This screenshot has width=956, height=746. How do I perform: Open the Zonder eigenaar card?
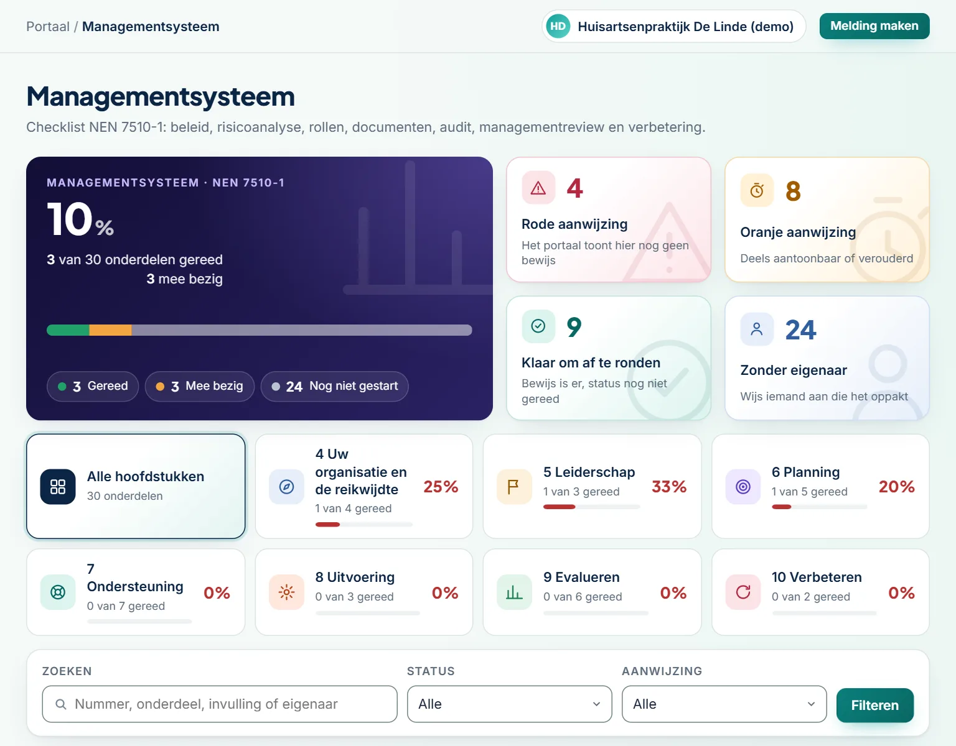(x=827, y=358)
